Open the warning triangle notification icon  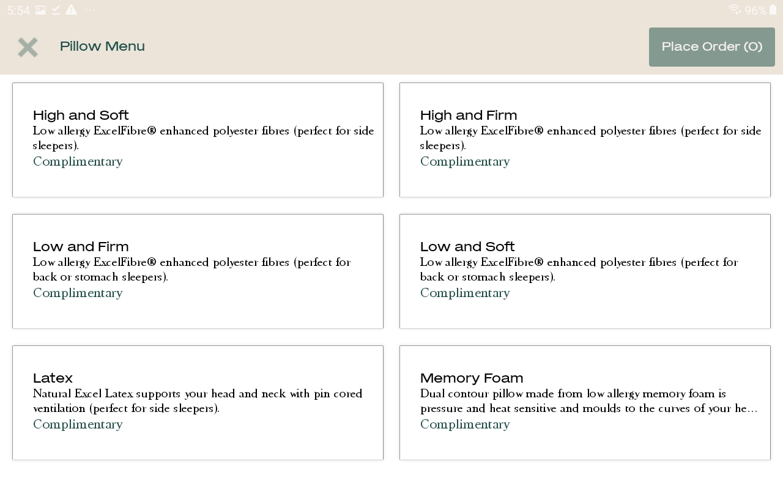click(71, 10)
